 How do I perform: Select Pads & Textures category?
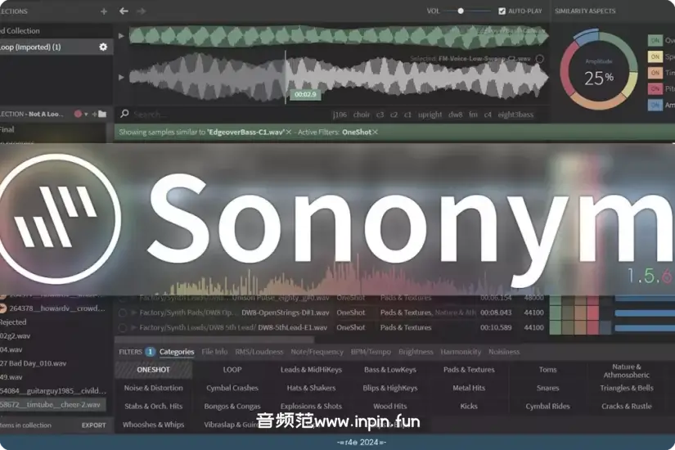(469, 370)
